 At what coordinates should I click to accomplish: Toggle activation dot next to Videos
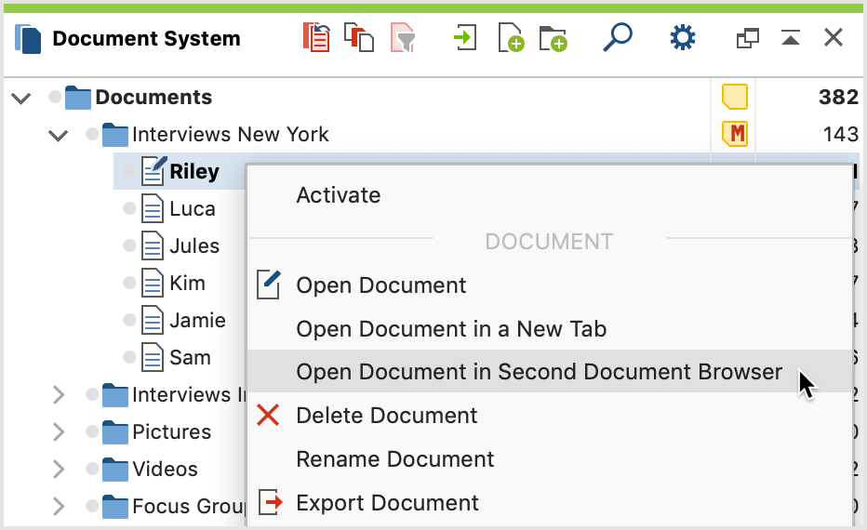[x=92, y=468]
